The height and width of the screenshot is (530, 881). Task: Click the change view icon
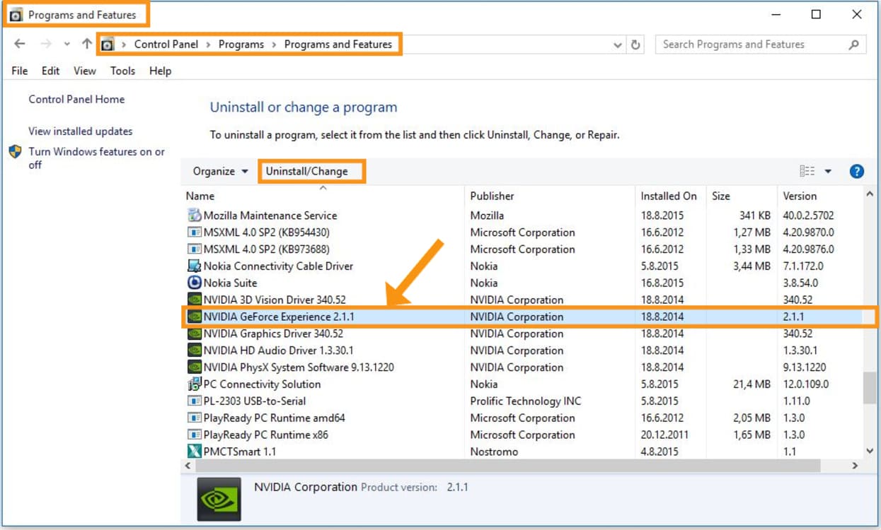pyautogui.click(x=807, y=171)
